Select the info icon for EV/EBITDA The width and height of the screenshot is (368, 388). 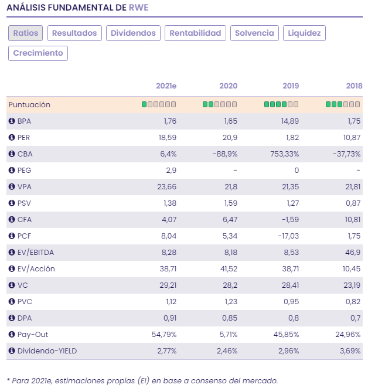click(x=11, y=253)
